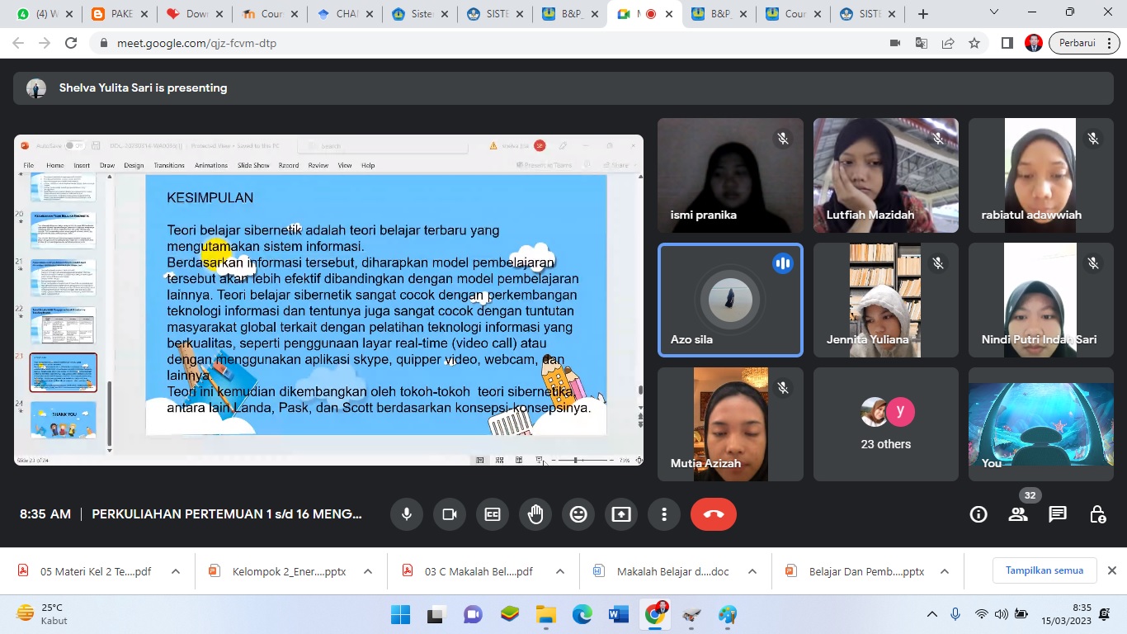Open chat with everyone panel

pyautogui.click(x=1058, y=514)
